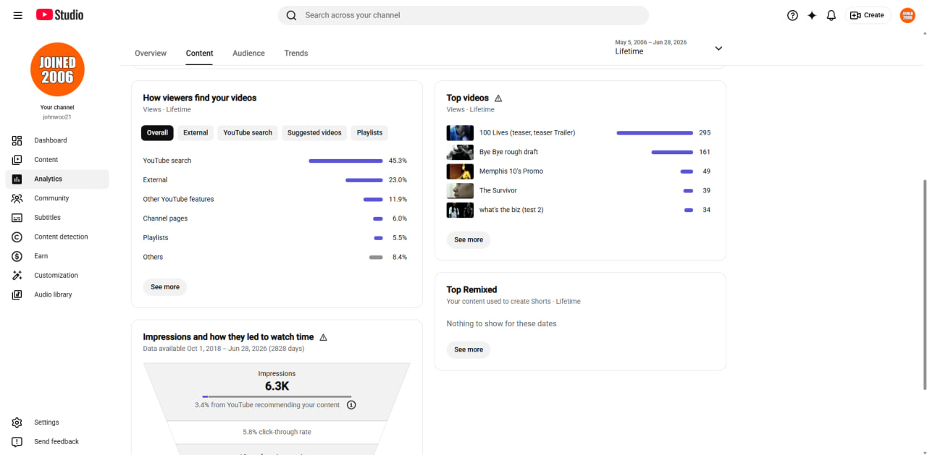Click the External 23.0% bar
The width and height of the screenshot is (927, 455).
click(364, 180)
